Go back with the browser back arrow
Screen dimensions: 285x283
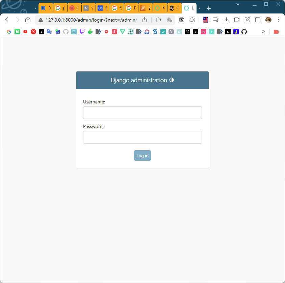7,20
